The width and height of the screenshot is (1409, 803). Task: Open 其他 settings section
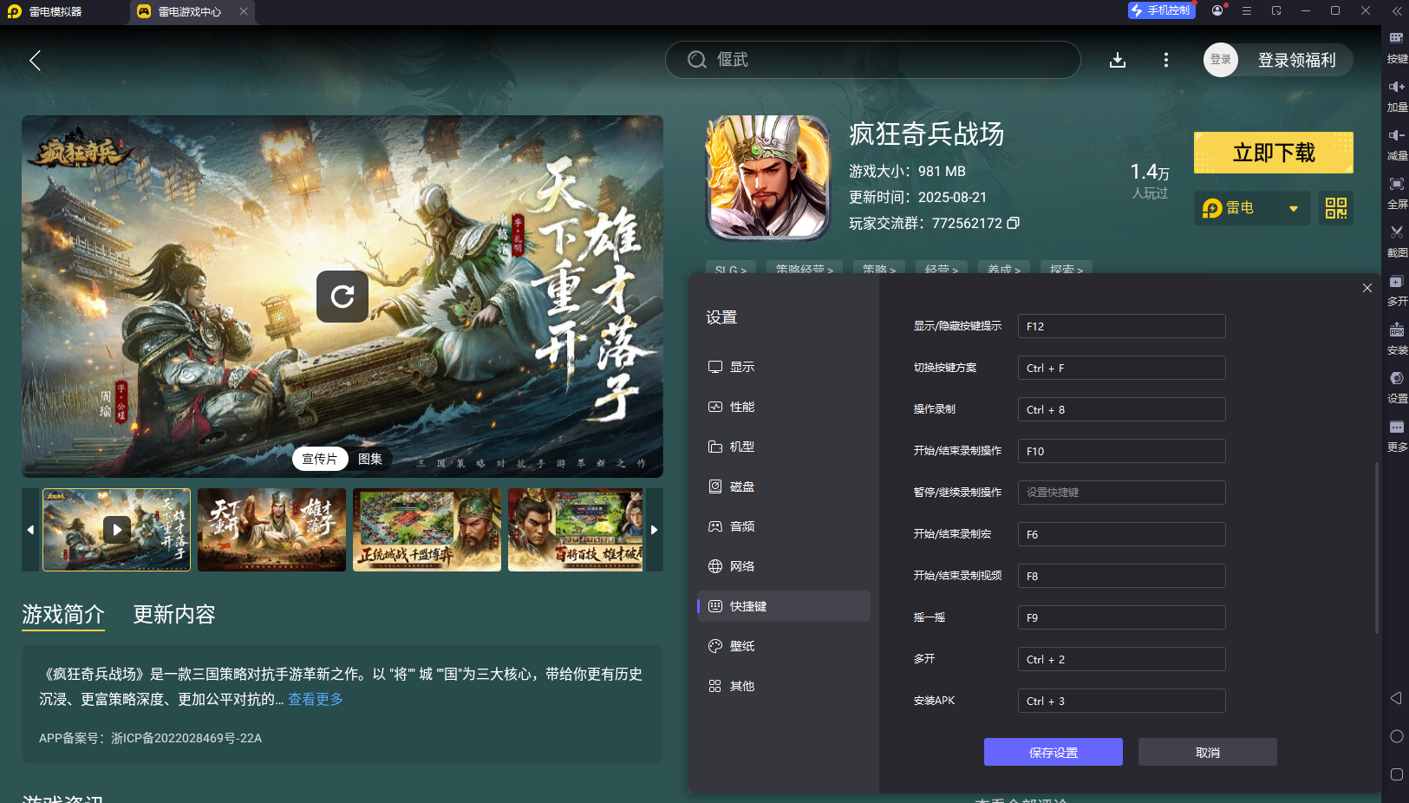tap(784, 686)
